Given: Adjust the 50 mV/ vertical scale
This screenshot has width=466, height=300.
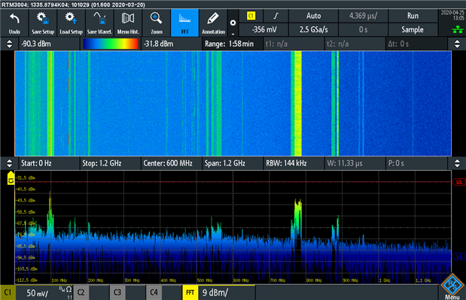Looking at the screenshot, I should (x=38, y=293).
